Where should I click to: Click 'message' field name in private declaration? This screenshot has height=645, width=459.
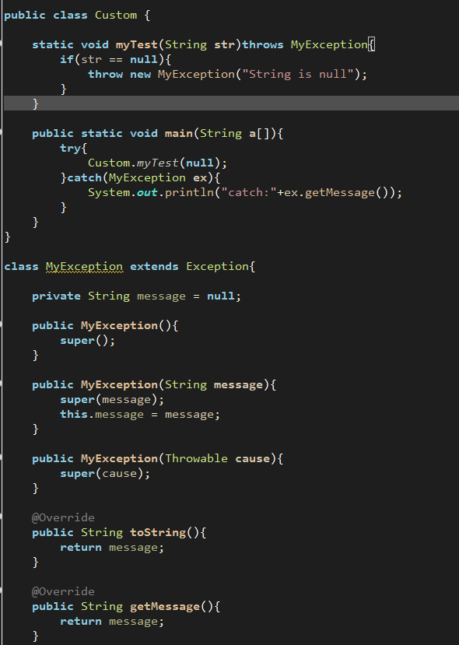(x=161, y=296)
